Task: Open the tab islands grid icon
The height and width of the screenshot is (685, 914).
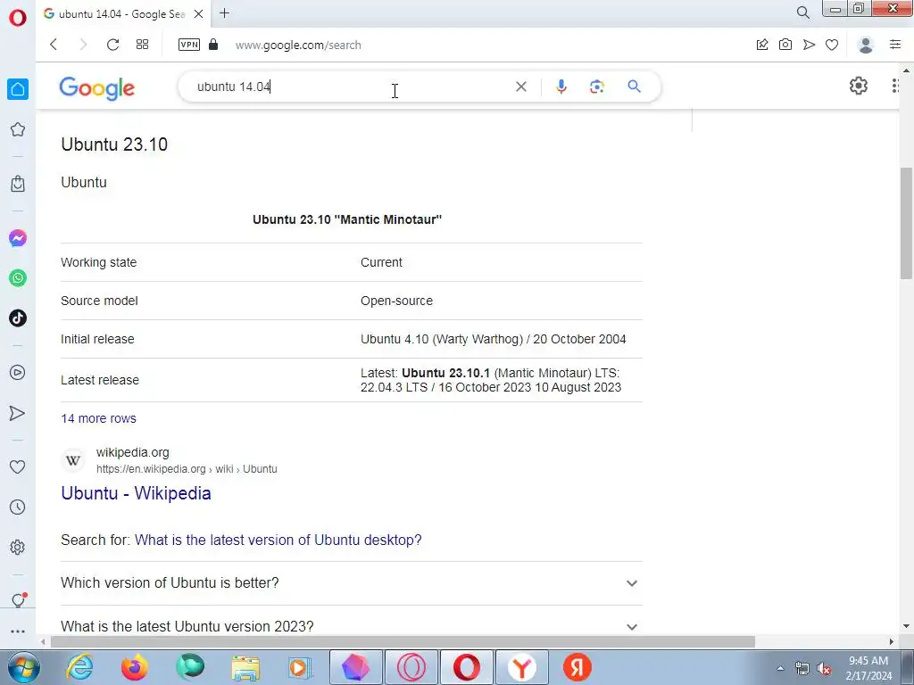Action: 142,45
